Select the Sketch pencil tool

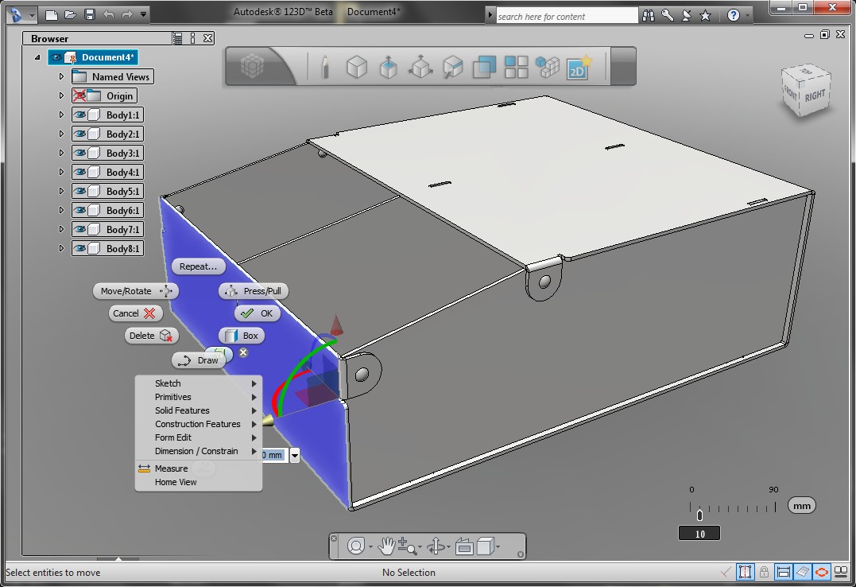325,68
